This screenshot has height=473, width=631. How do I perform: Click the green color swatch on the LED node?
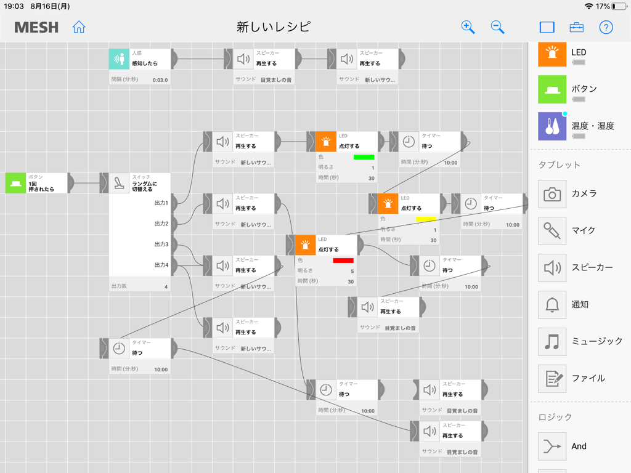pyautogui.click(x=364, y=157)
